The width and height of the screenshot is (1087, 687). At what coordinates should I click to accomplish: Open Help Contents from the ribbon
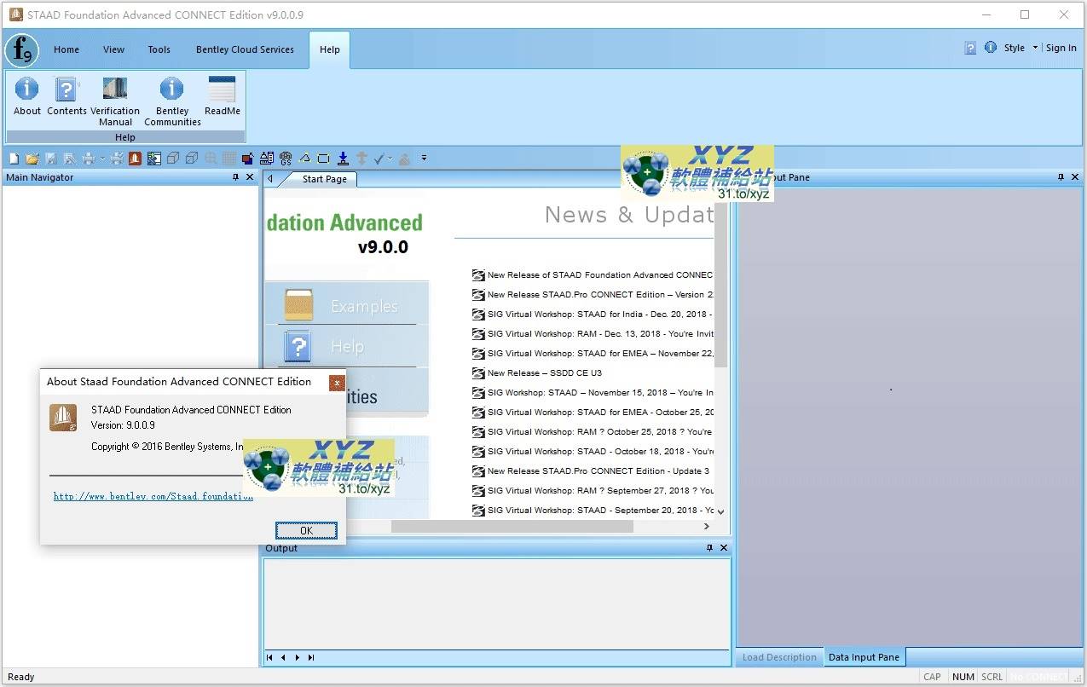(x=66, y=95)
